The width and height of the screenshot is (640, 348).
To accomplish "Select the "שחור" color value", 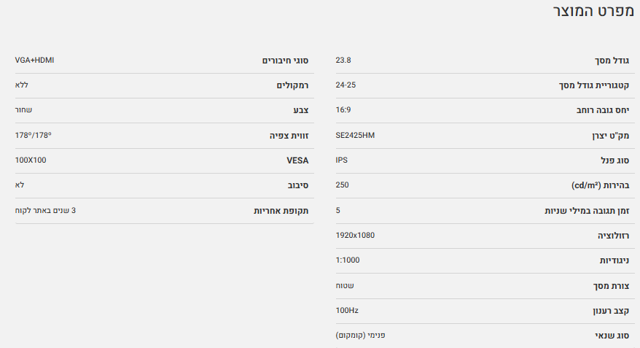I will [24, 109].
